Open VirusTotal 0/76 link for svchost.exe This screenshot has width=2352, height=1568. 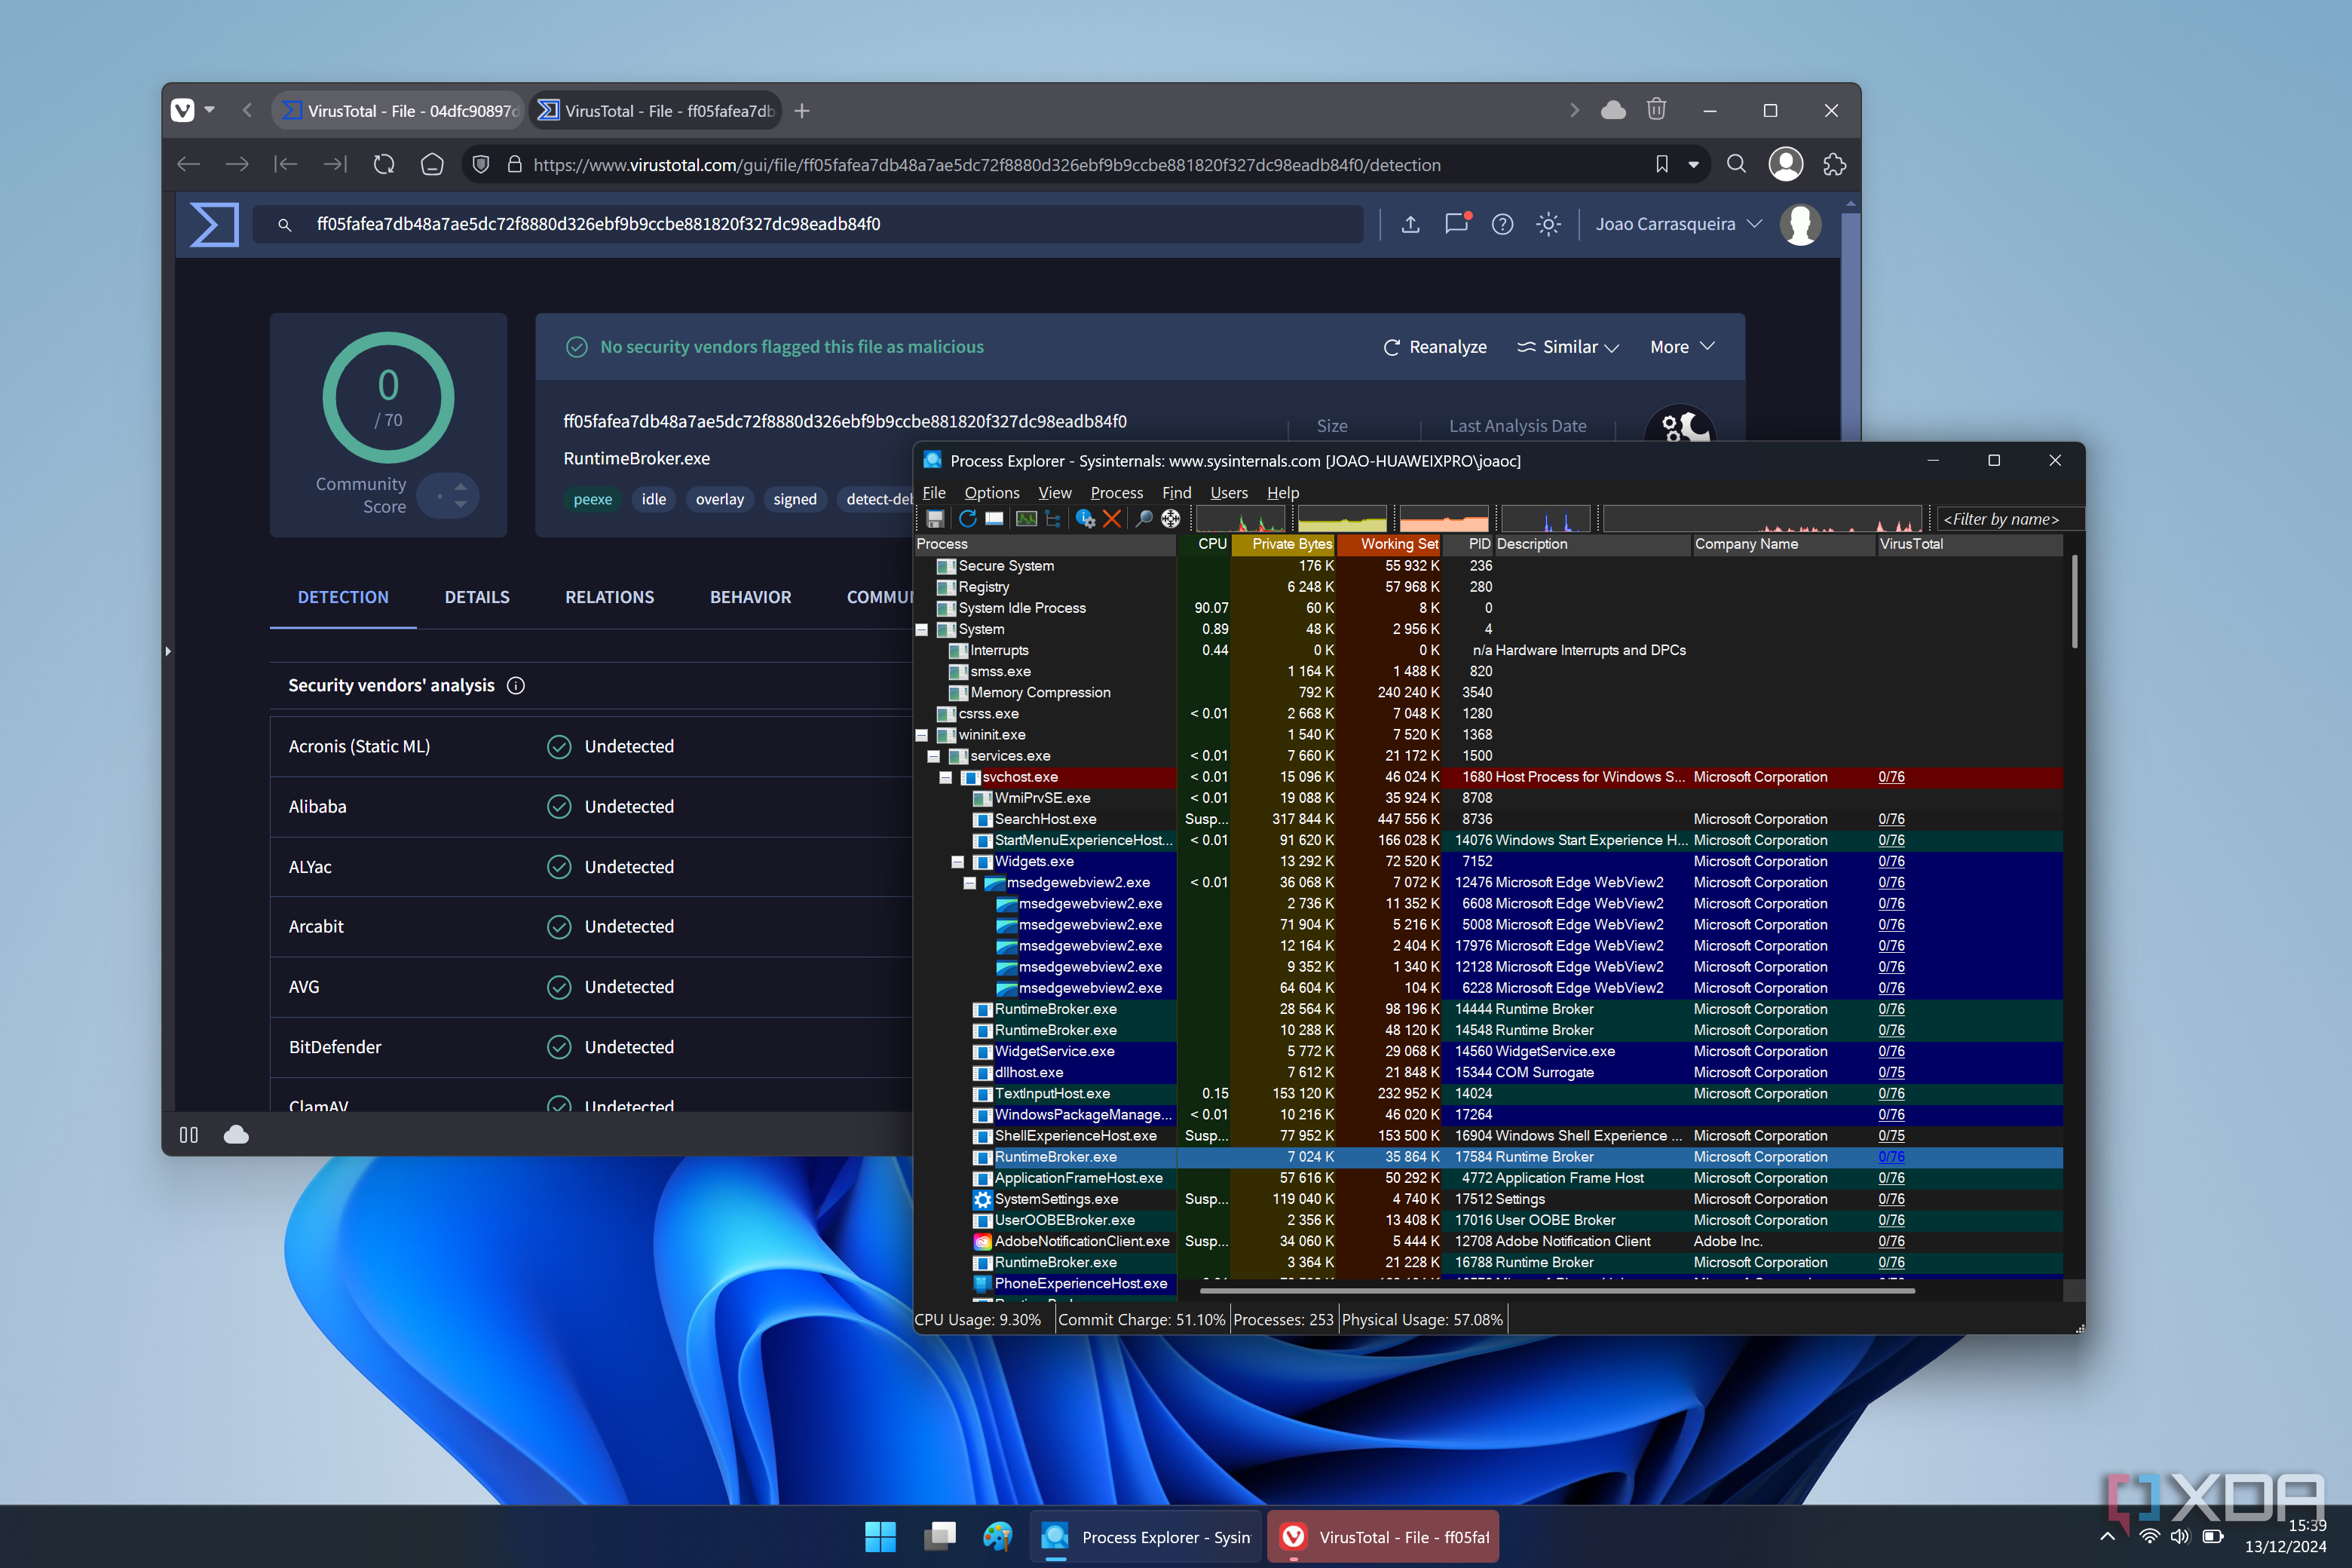pyautogui.click(x=1891, y=777)
